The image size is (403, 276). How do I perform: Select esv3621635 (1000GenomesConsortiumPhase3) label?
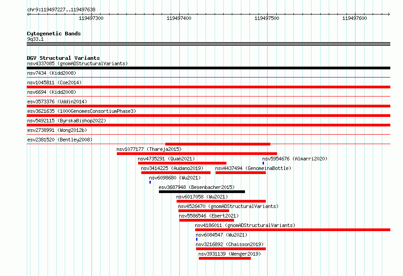click(82, 111)
